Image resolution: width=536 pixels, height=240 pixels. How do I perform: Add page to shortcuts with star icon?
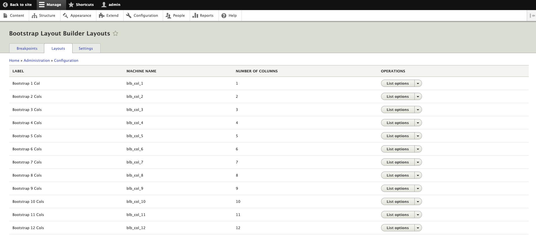click(115, 34)
